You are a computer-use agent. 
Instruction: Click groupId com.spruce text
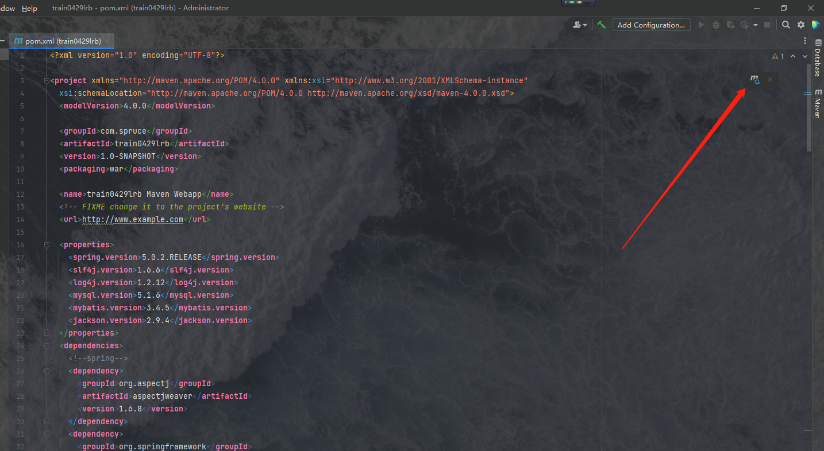[124, 131]
